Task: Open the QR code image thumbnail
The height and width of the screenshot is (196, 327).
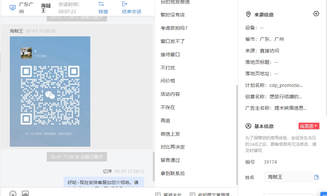Action: (x=50, y=92)
